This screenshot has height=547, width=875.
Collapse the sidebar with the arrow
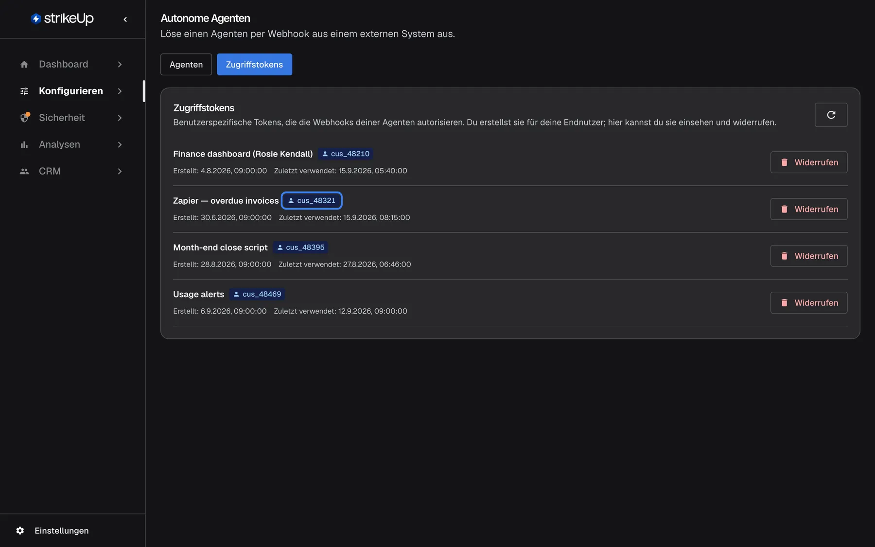pyautogui.click(x=125, y=19)
